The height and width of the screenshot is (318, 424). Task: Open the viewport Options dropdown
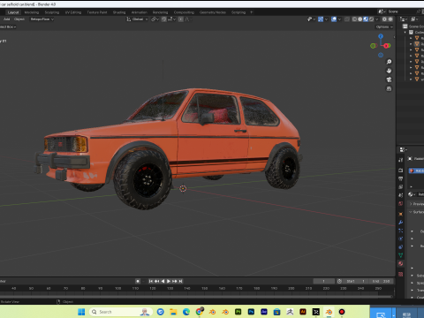coord(384,26)
